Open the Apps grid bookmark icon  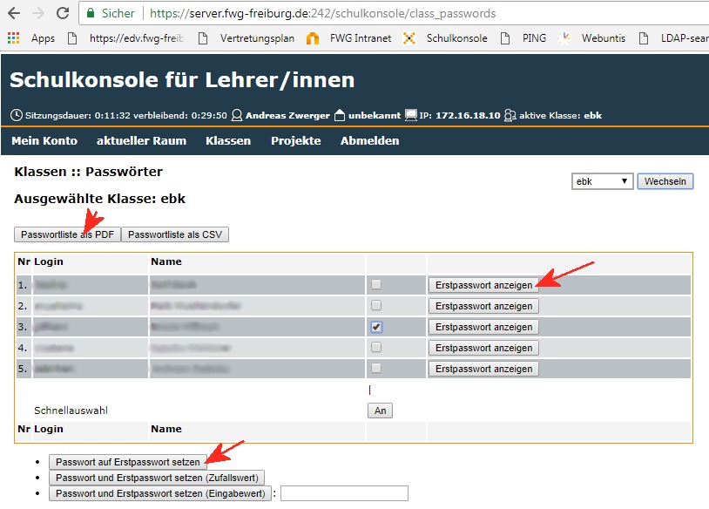(13, 38)
